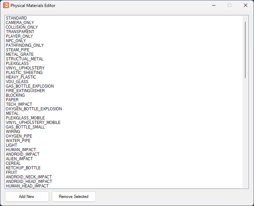Image resolution: width=254 pixels, height=206 pixels.
Task: Pick the FIRE_EXTINGUISHER material
Action: [x=25, y=91]
